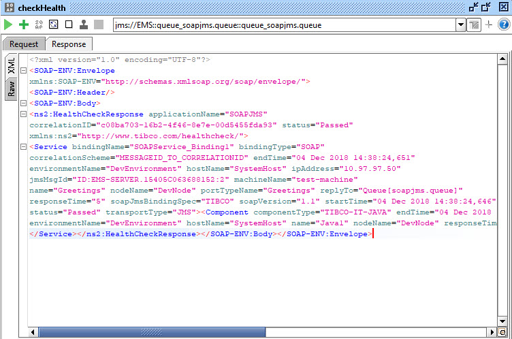The width and height of the screenshot is (512, 339).
Task: Click the "MESSAGEID_TO_CORRELATIONID" value
Action: (182, 158)
